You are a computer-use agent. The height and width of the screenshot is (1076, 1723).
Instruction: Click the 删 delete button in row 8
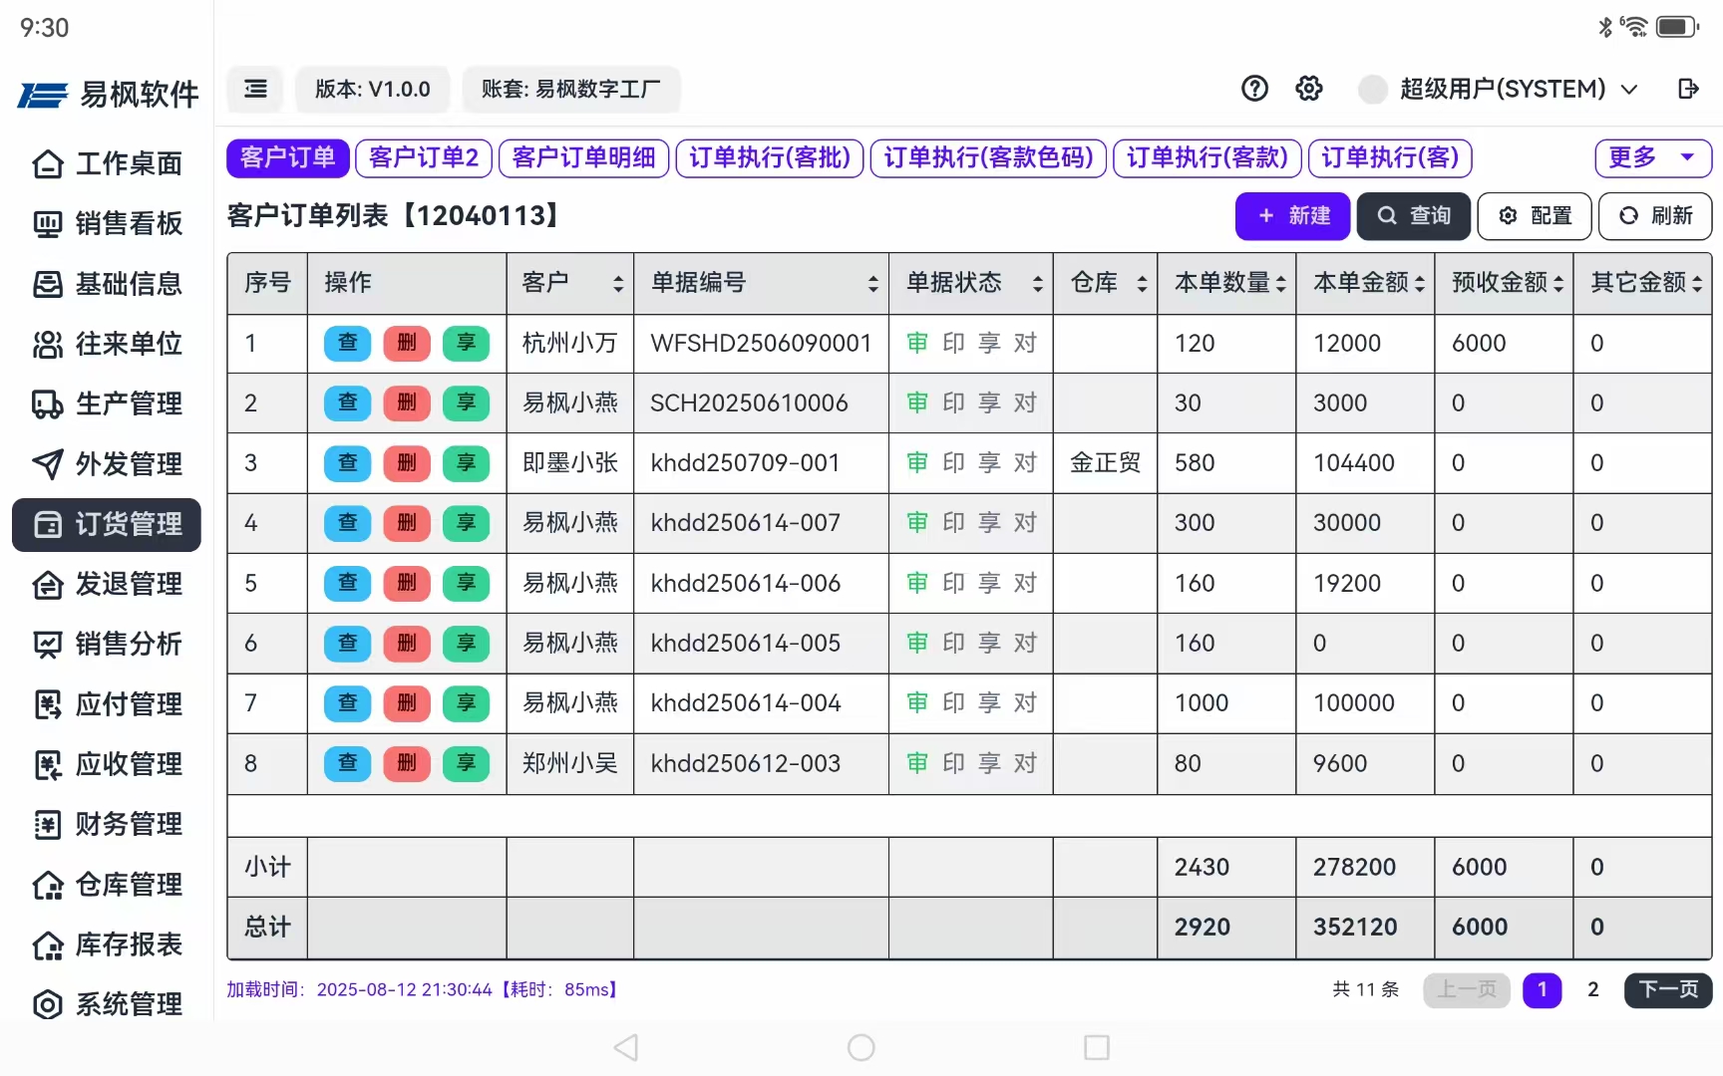(x=407, y=763)
